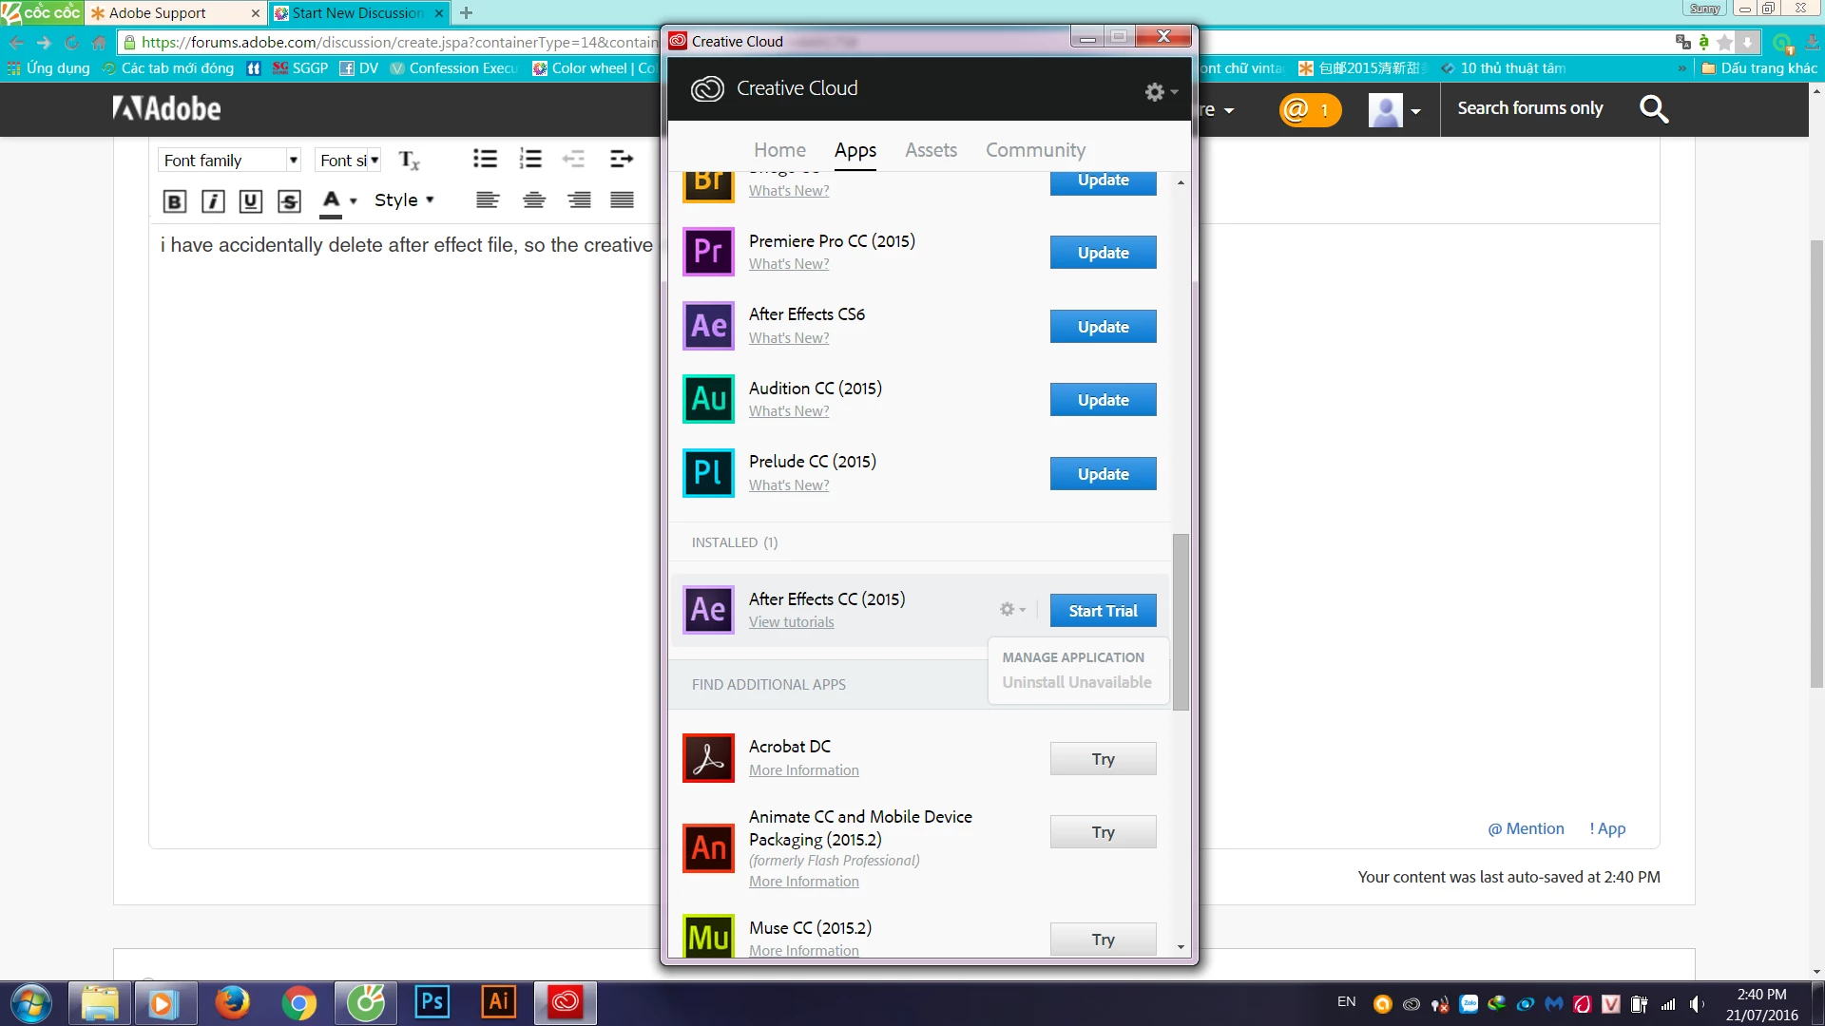Insert a bulleted list
Screen dimensions: 1825x1026
pyautogui.click(x=485, y=159)
